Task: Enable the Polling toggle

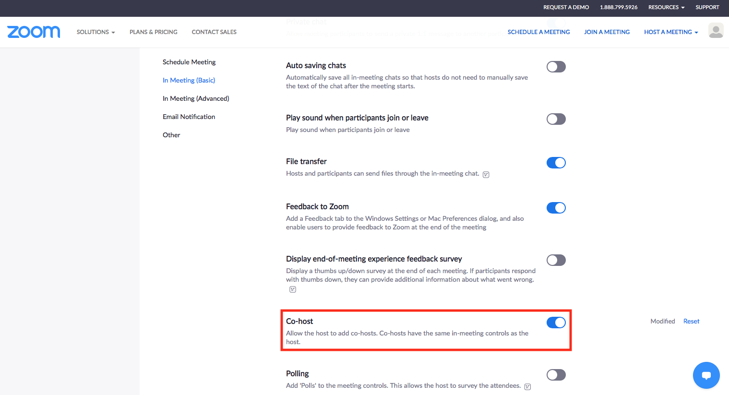Action: pos(556,375)
